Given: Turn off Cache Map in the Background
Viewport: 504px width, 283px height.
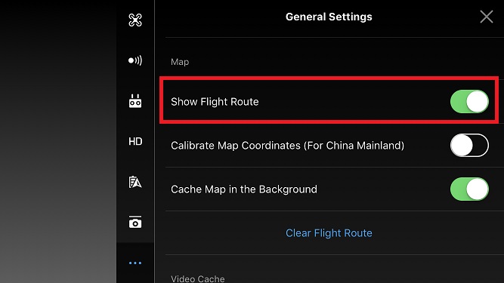Looking at the screenshot, I should coord(469,189).
